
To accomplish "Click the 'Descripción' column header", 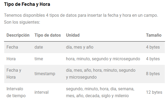I will coord(18,35).
